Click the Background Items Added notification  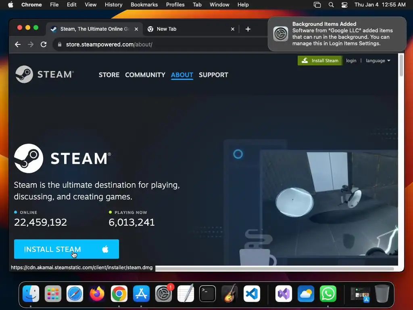pos(337,34)
